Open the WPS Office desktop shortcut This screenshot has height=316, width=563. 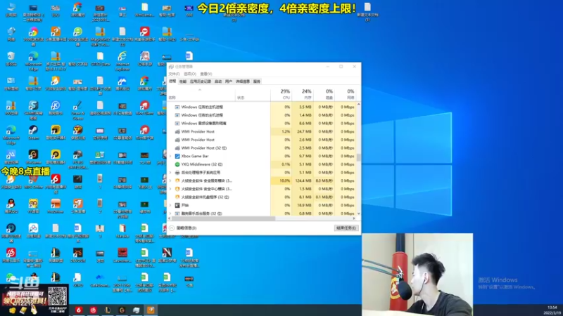33,181
